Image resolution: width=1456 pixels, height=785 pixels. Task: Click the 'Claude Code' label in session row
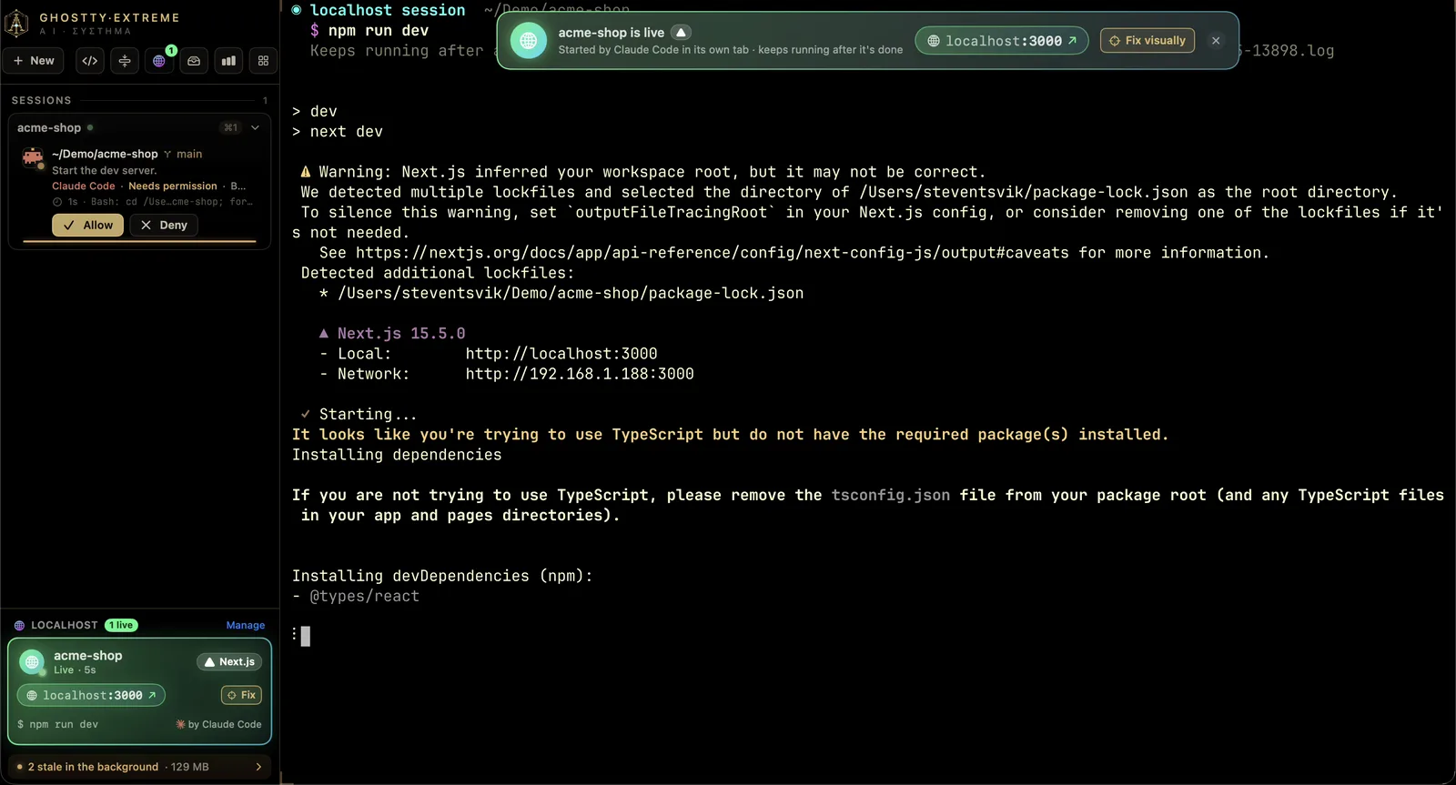(x=84, y=186)
